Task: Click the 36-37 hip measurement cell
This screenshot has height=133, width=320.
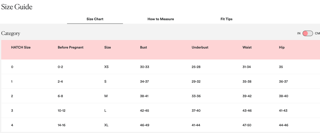Action: click(283, 82)
